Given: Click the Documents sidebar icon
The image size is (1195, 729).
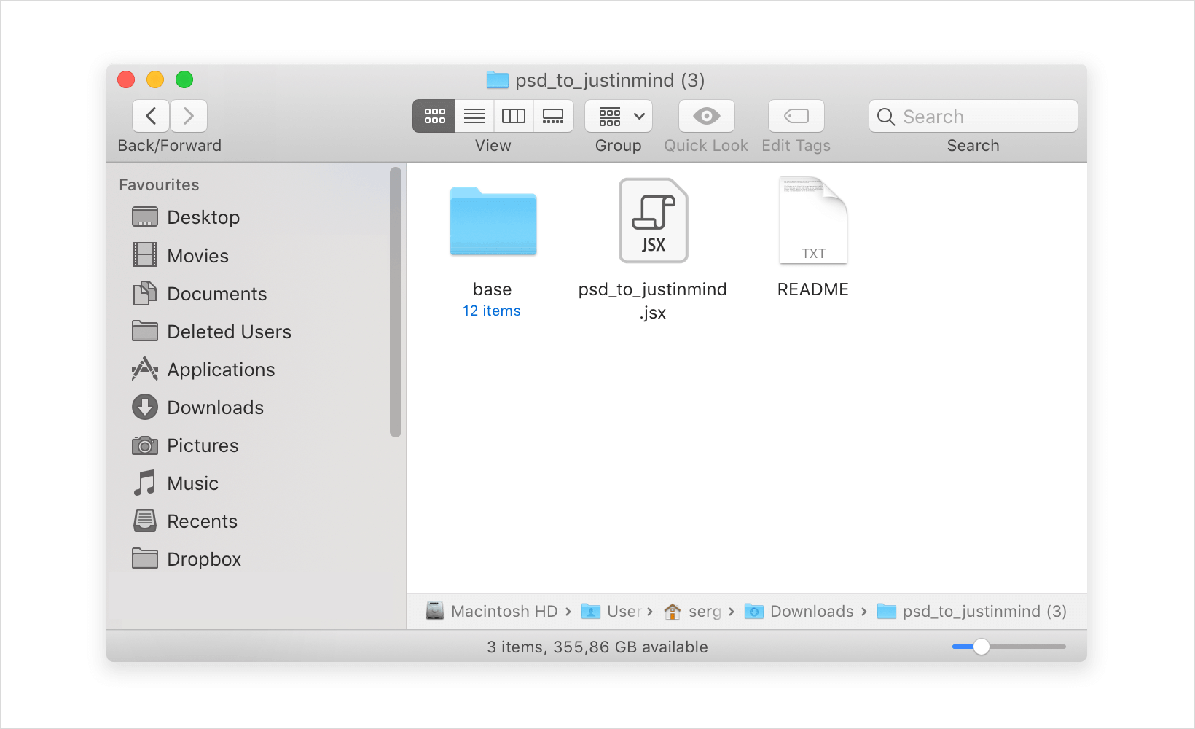Looking at the screenshot, I should coord(145,293).
